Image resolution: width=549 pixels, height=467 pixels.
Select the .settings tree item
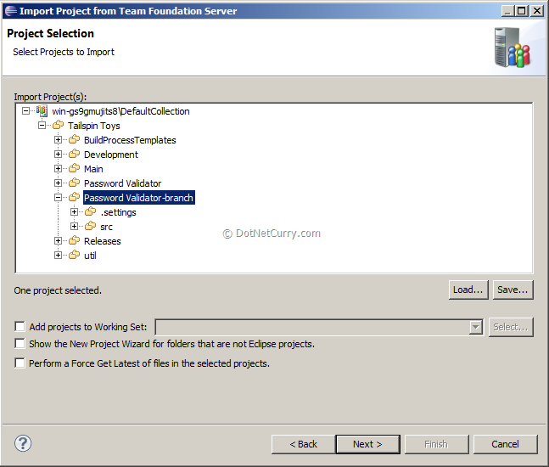pyautogui.click(x=118, y=212)
